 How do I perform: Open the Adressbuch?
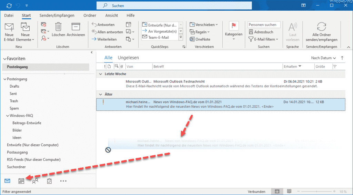click(x=261, y=32)
